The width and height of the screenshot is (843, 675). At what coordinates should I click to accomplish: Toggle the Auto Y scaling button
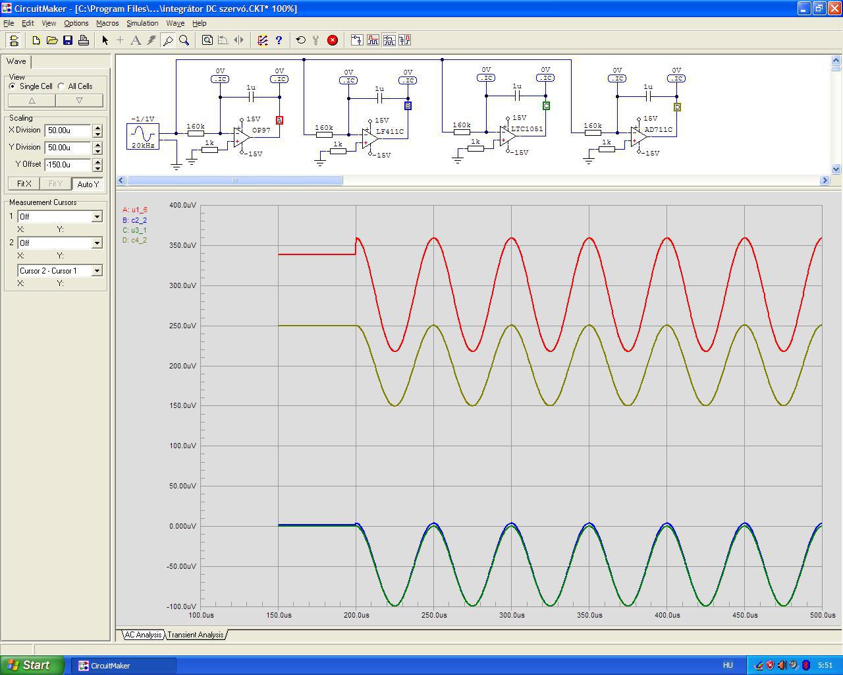coord(88,184)
